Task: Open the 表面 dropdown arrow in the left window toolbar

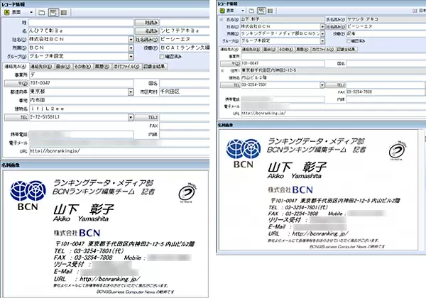Action: point(31,13)
